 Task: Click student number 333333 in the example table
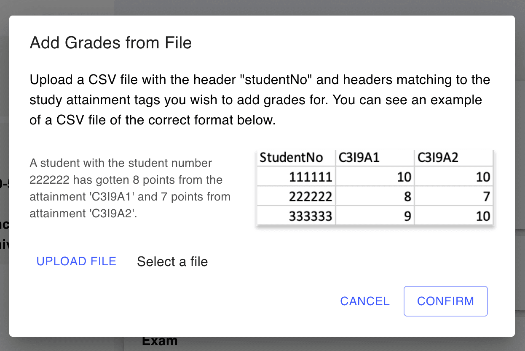(x=311, y=216)
